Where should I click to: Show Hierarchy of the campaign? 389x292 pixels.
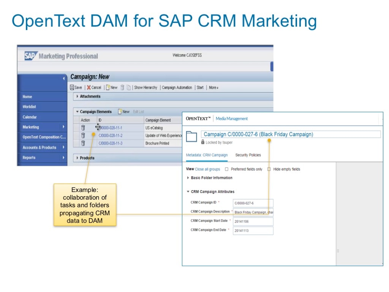[145, 87]
